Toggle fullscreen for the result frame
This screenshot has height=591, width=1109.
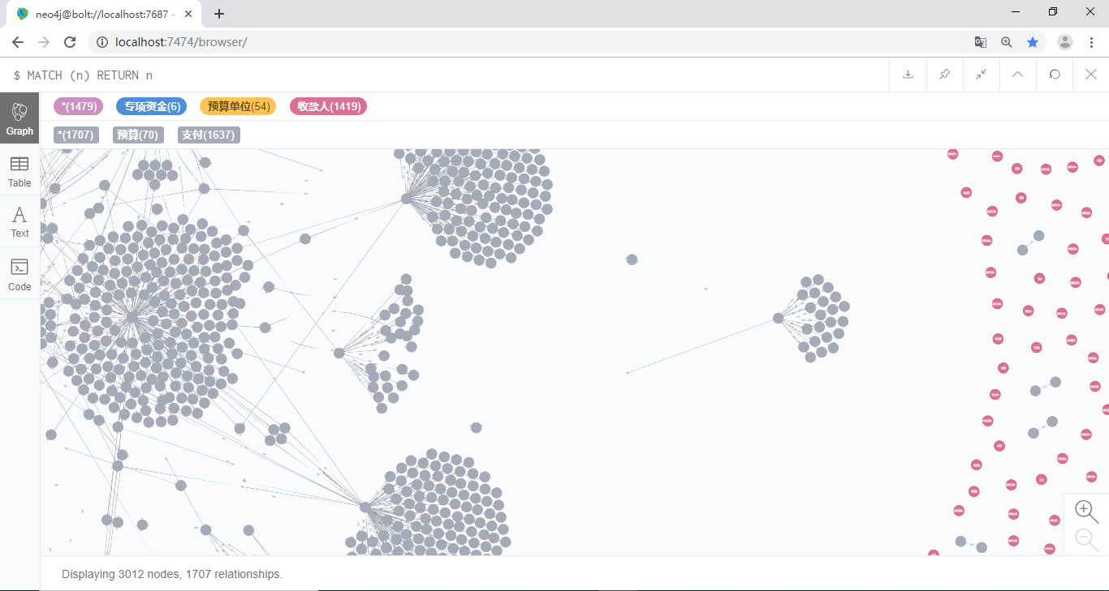981,75
